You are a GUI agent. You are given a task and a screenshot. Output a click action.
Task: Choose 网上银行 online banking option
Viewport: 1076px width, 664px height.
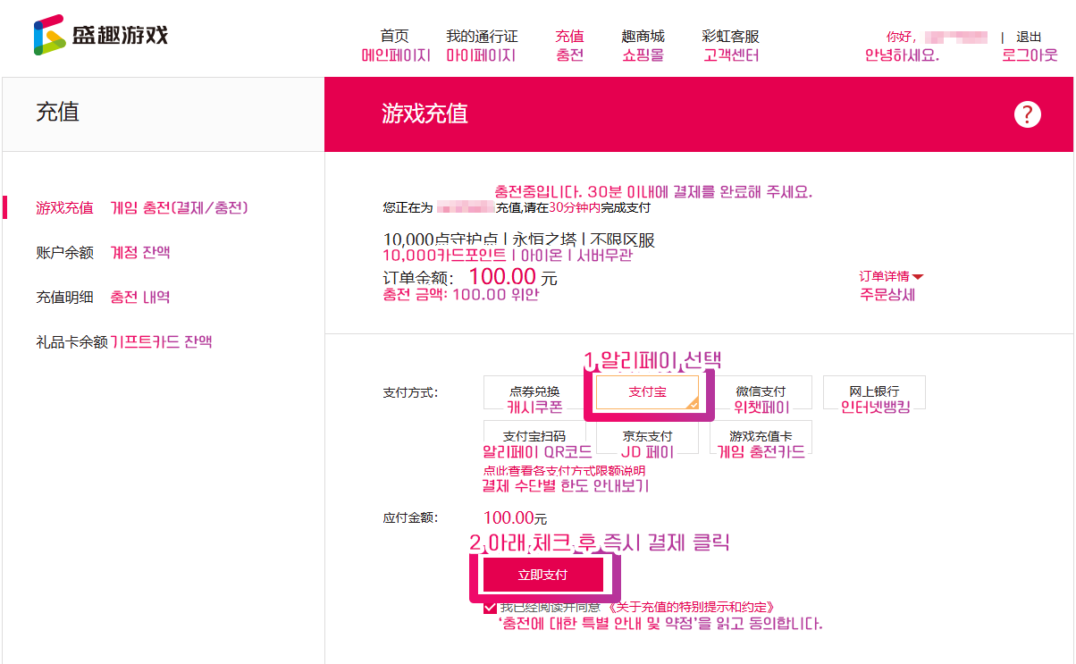[x=874, y=391]
